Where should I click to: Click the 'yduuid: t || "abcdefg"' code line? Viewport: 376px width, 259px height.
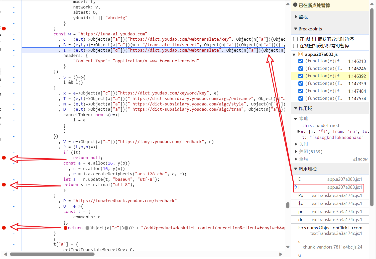point(100,18)
